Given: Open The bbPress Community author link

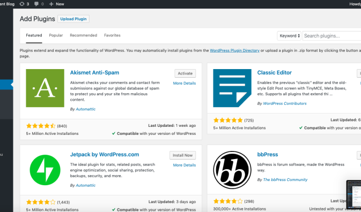Looking at the screenshot, I should (285, 180).
